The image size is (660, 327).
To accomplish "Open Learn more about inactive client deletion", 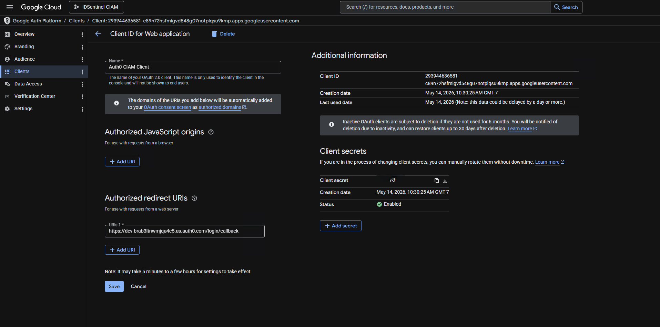I will pyautogui.click(x=522, y=129).
